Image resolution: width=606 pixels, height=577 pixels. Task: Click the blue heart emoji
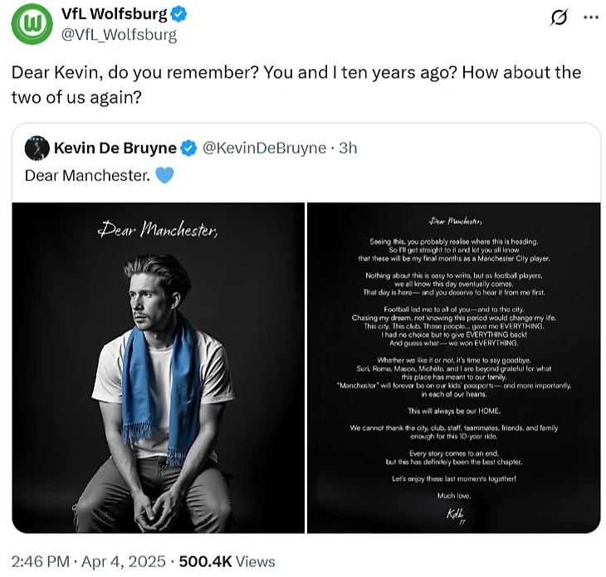click(x=164, y=176)
